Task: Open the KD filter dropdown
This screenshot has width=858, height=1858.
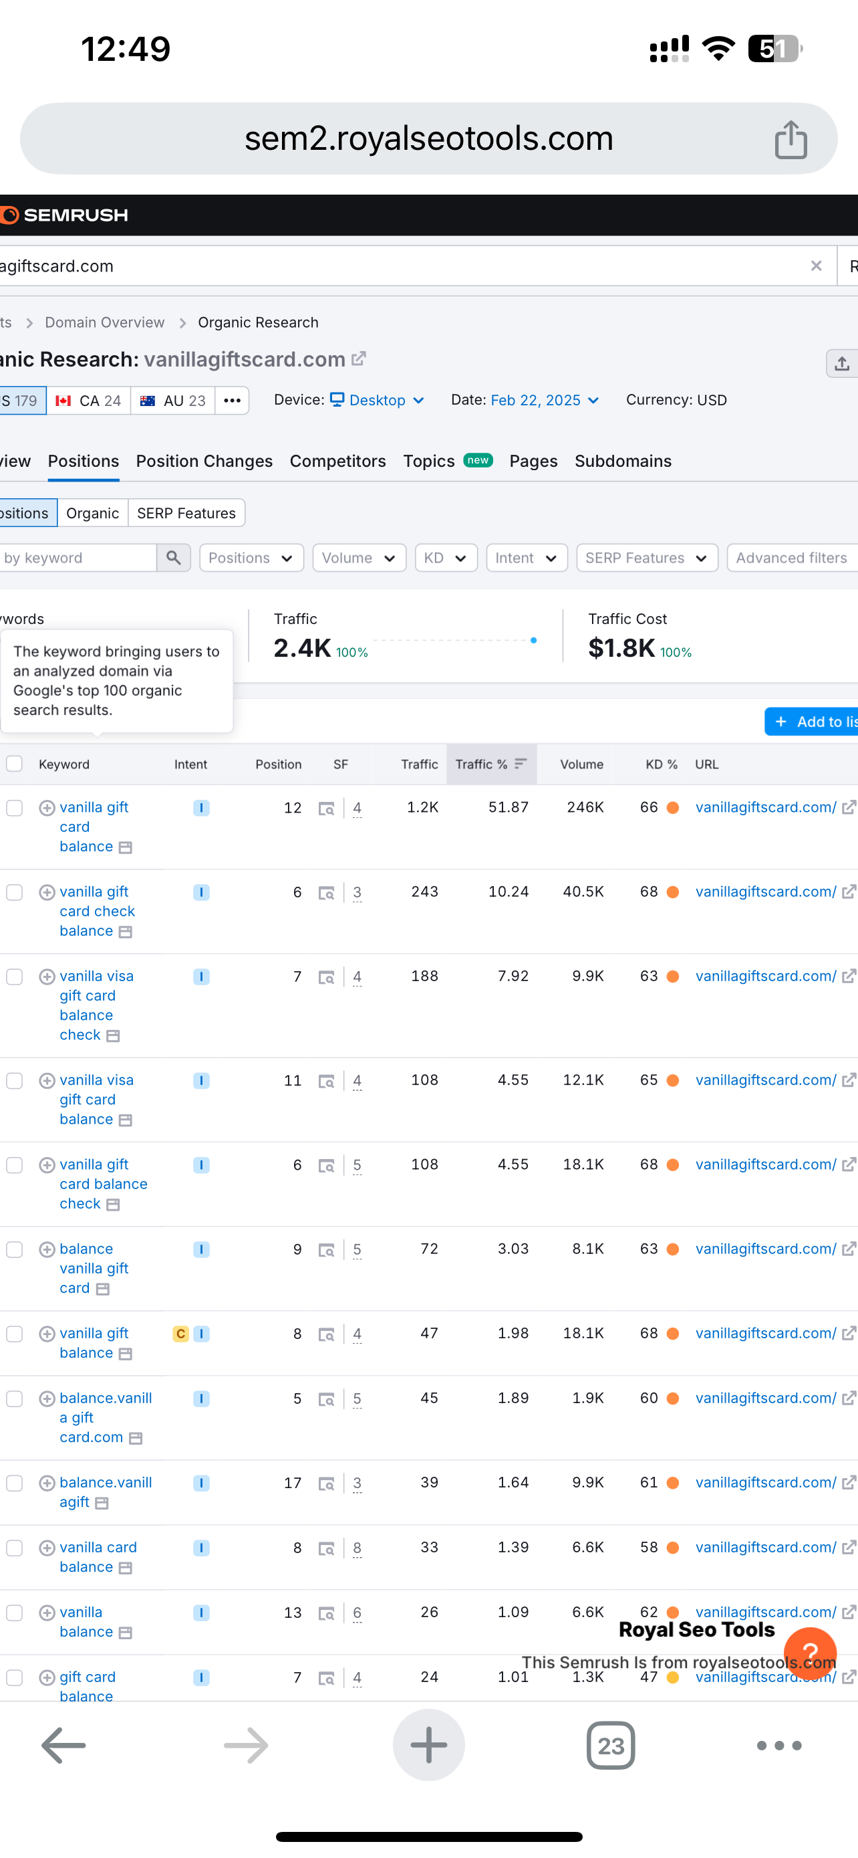Action: pos(446,558)
